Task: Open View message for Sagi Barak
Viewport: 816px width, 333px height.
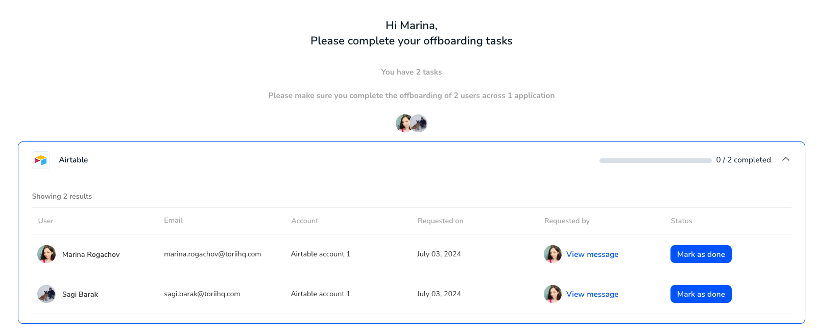Action: (x=592, y=294)
